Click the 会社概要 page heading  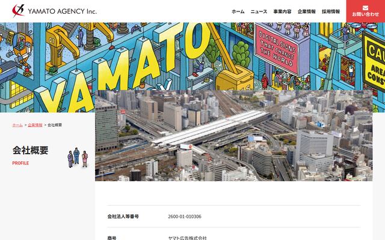coord(31,151)
